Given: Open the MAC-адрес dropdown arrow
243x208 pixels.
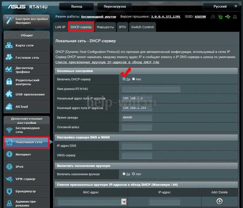Looking at the screenshot, I should [124, 202].
